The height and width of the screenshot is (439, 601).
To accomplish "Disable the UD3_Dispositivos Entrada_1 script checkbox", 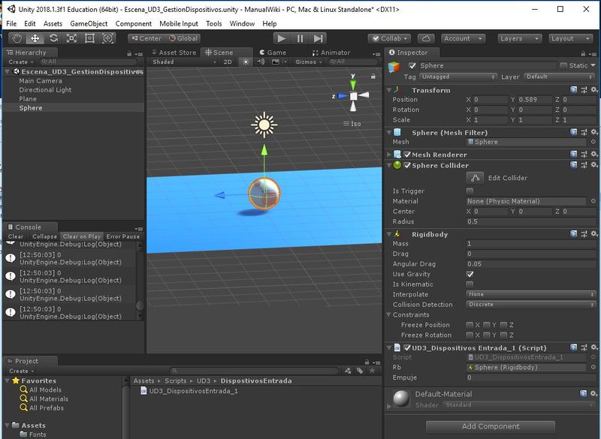I will [407, 347].
